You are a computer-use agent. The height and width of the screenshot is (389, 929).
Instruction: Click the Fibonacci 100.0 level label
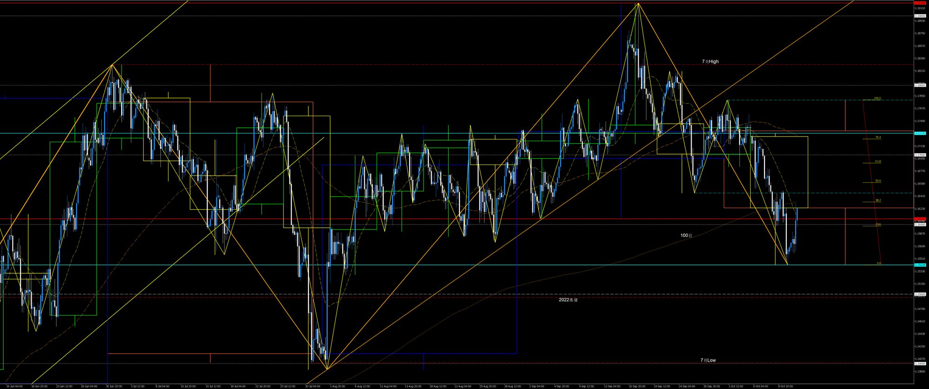(877, 99)
